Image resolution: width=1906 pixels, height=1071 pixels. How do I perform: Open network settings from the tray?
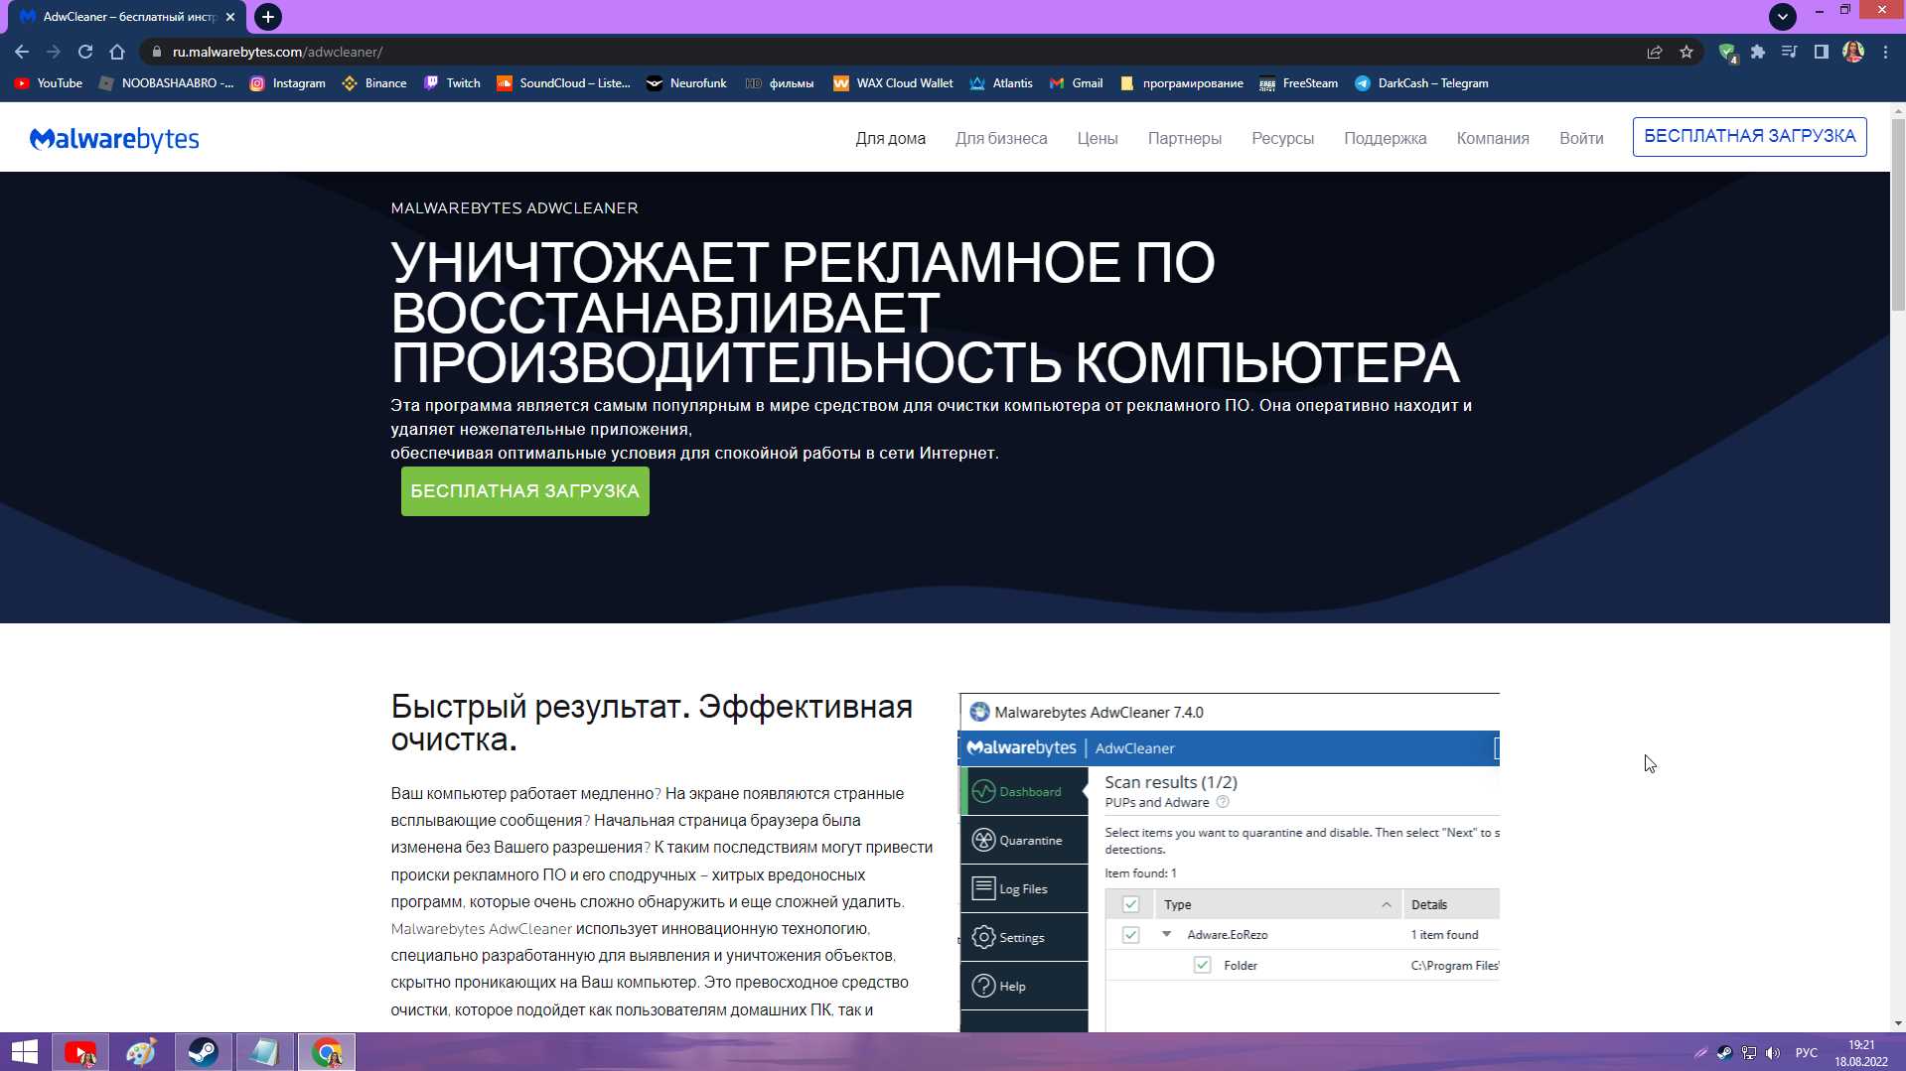[x=1749, y=1053]
